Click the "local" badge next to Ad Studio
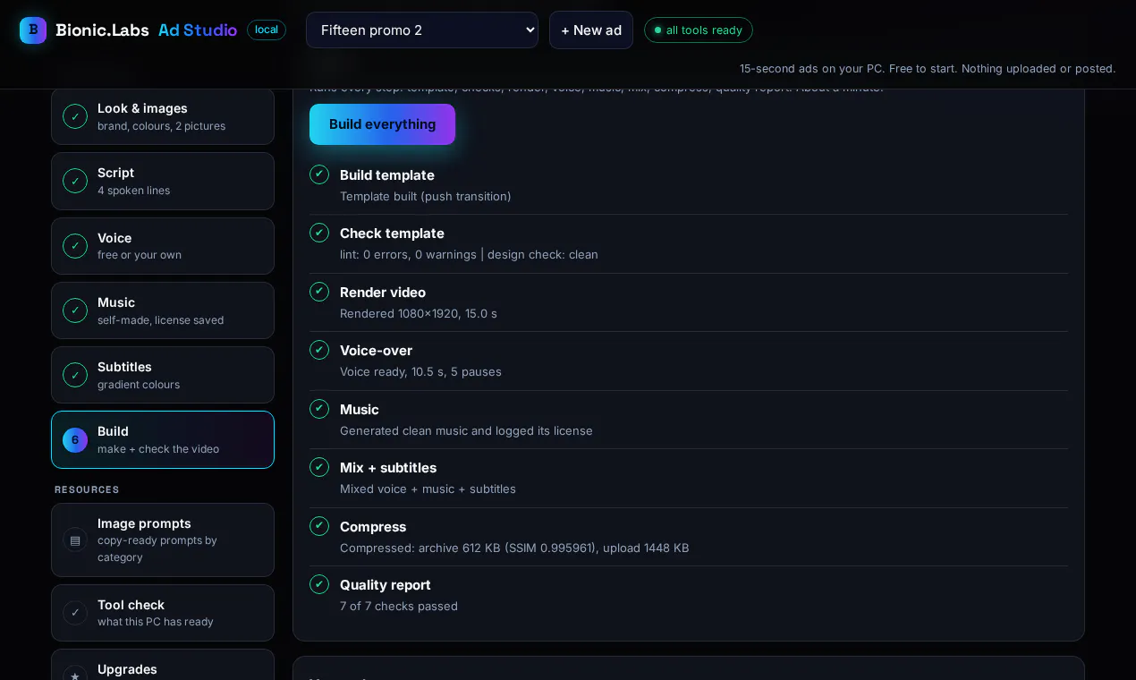The image size is (1136, 680). pos(267,30)
